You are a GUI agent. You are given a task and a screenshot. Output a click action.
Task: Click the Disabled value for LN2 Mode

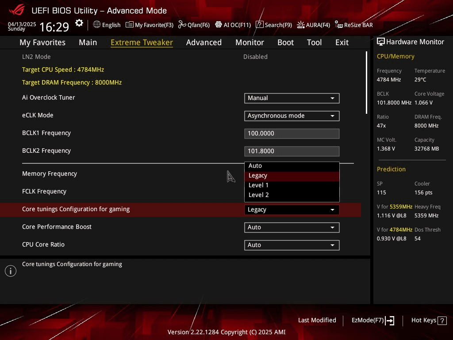255,57
